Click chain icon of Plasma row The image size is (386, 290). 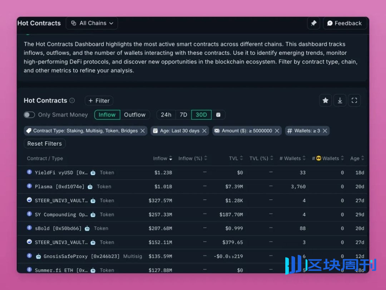coord(29,186)
